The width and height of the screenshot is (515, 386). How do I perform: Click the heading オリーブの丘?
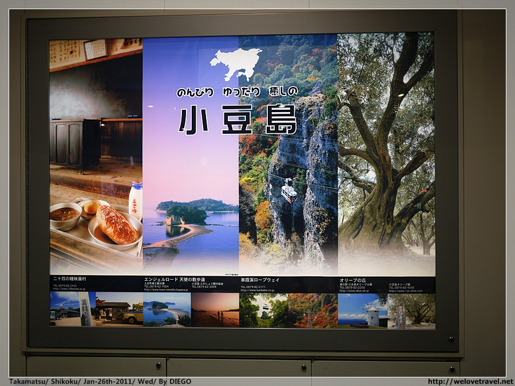coord(352,280)
